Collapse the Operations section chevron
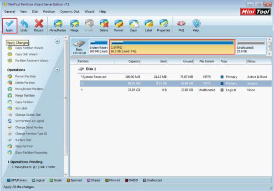Screen dimensions: 274x191 [57, 70]
